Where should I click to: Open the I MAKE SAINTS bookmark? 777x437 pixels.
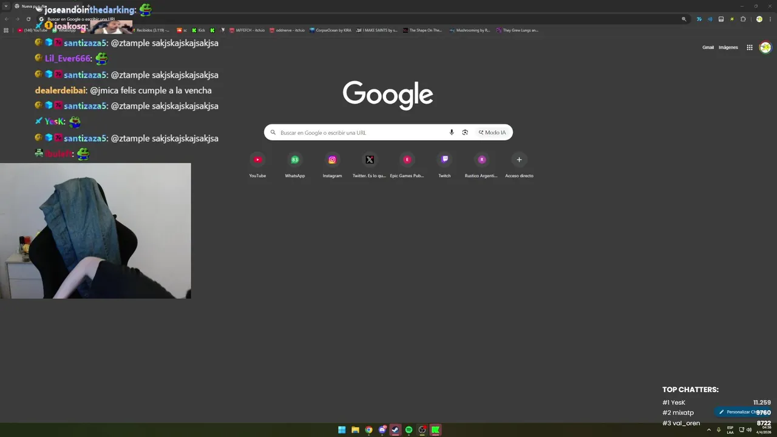coord(377,30)
